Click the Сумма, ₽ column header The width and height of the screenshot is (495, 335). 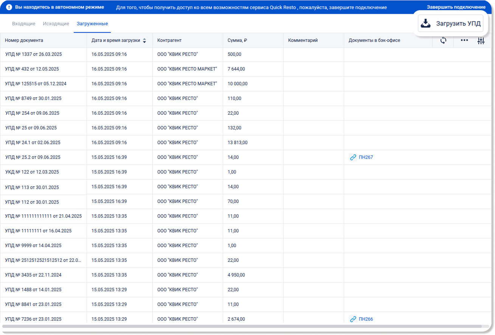click(x=237, y=40)
